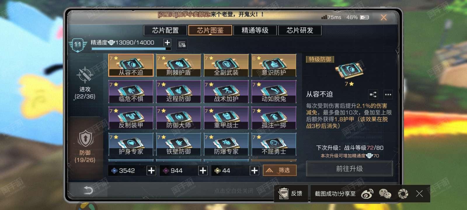Share screenshot via Weibo icon
The height and width of the screenshot is (210, 467).
[367, 194]
